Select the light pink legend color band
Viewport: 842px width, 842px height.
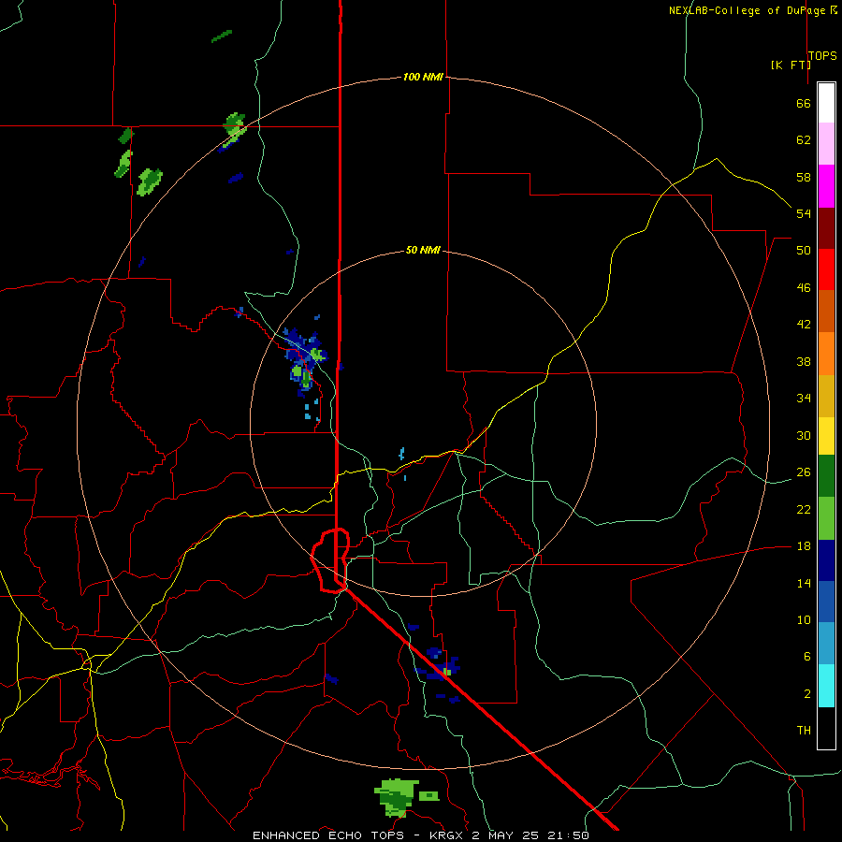pyautogui.click(x=826, y=144)
